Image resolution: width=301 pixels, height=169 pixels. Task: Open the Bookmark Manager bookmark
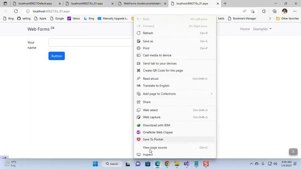point(242,19)
